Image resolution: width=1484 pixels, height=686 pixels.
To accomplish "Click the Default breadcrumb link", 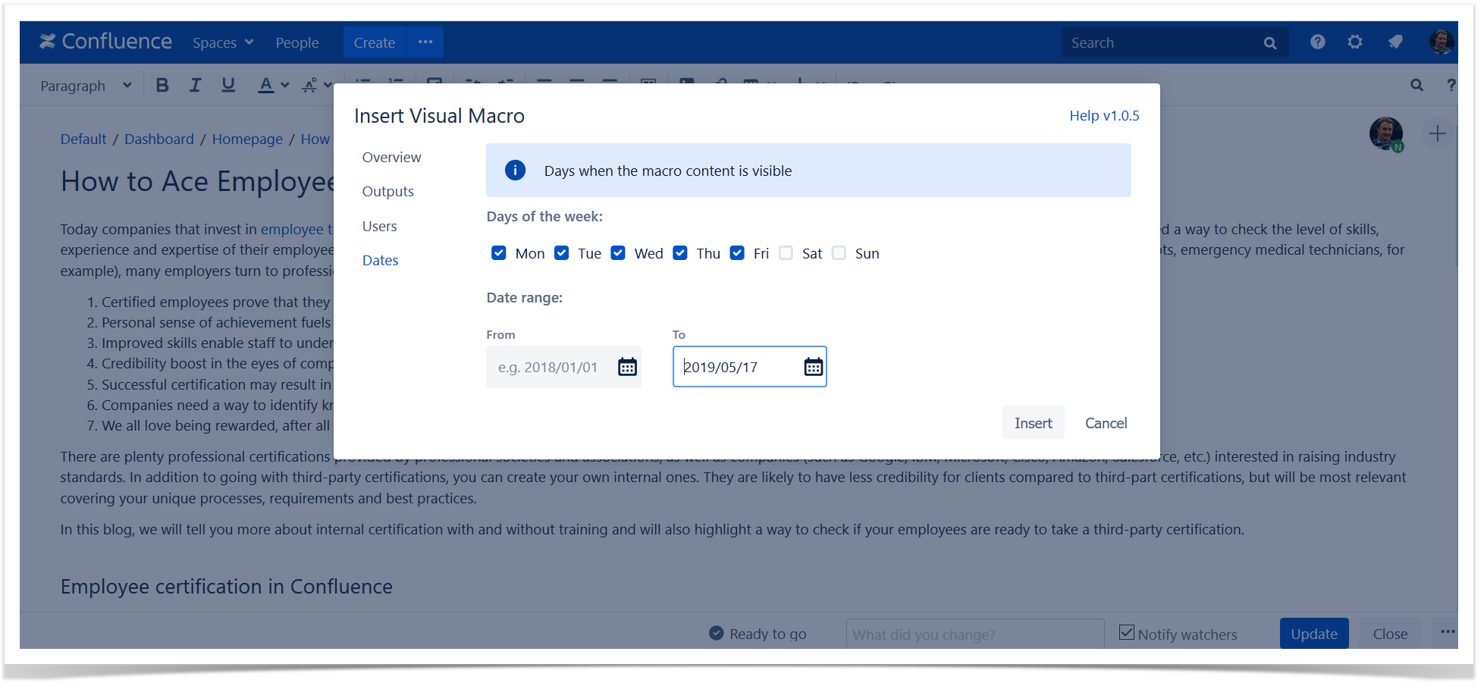I will click(83, 139).
